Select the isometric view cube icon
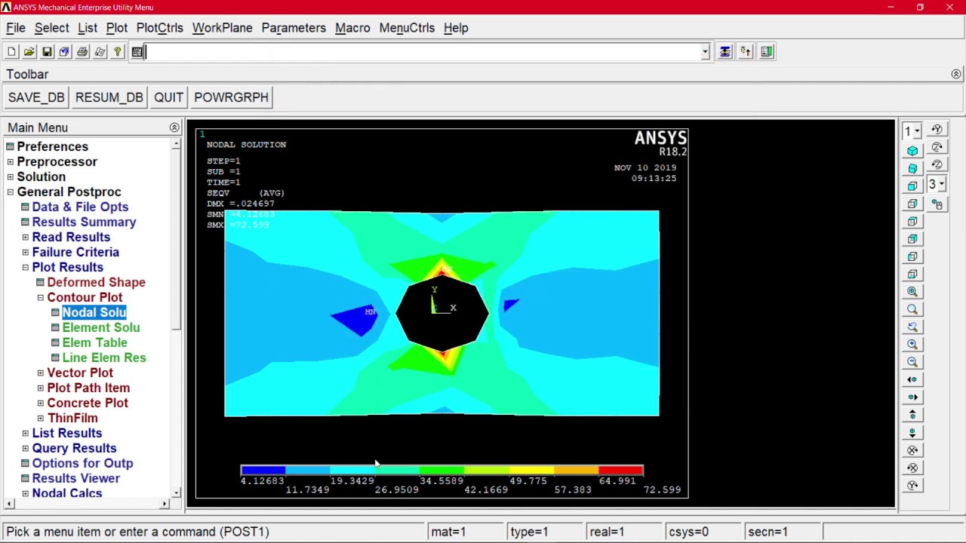This screenshot has height=543, width=966. point(912,151)
